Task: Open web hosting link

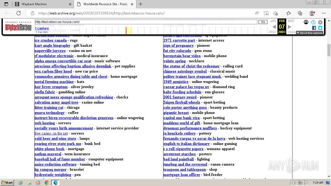Action: point(45,123)
